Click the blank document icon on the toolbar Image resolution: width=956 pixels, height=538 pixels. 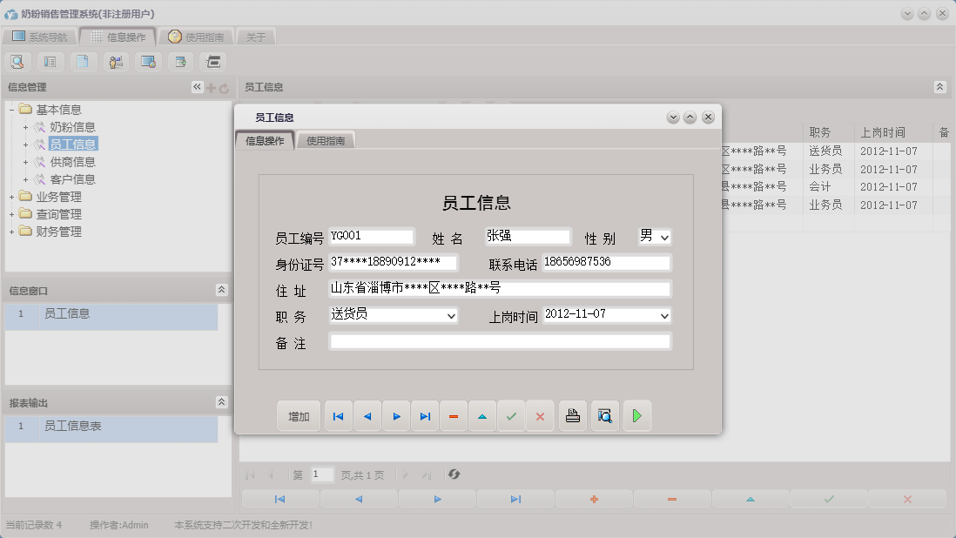[x=83, y=62]
